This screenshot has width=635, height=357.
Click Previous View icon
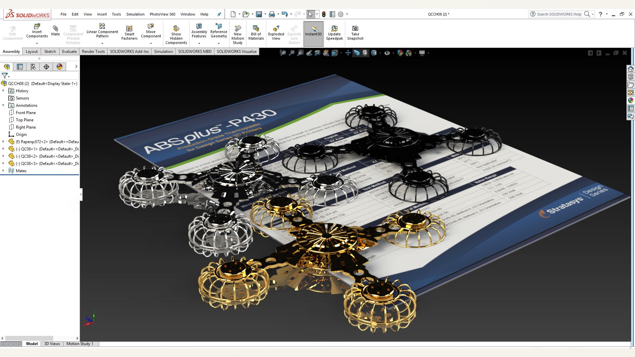coord(309,53)
